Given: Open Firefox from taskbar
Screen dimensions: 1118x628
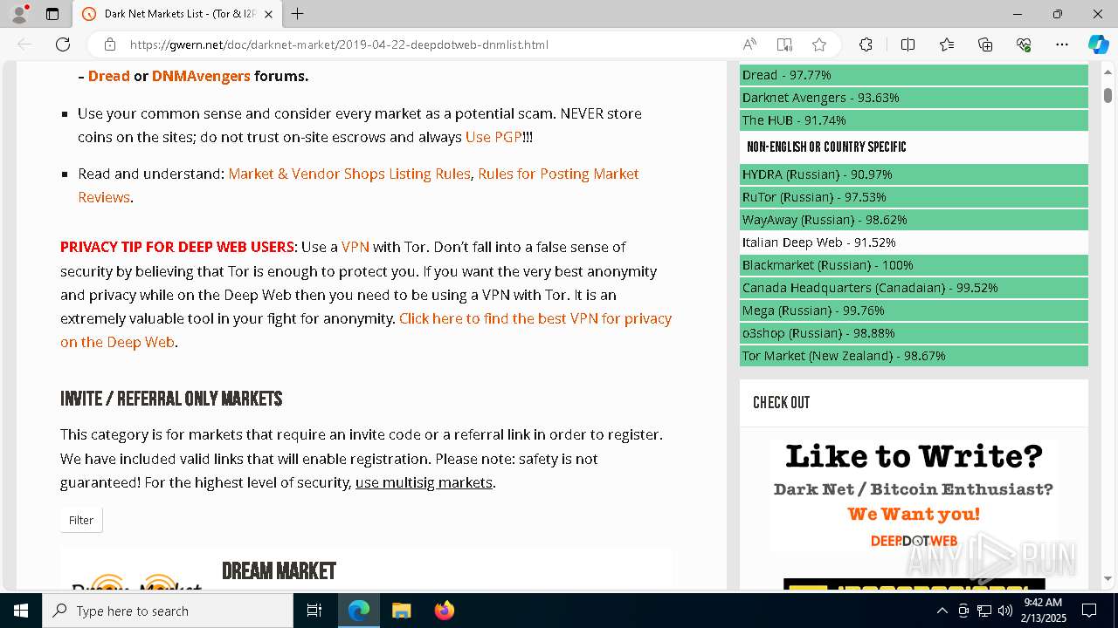Looking at the screenshot, I should tap(444, 611).
